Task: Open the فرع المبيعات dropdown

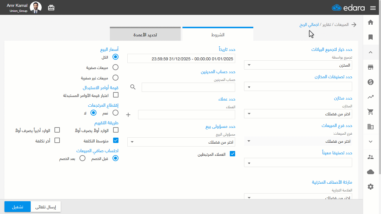Action: 298,141
